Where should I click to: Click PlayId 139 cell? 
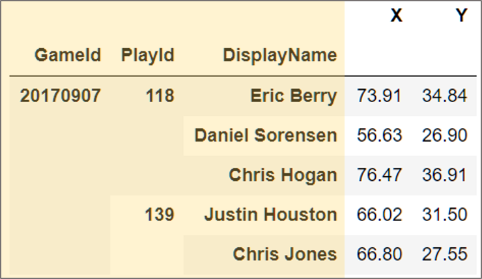(160, 214)
